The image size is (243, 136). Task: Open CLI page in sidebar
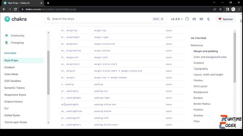tap(6, 108)
